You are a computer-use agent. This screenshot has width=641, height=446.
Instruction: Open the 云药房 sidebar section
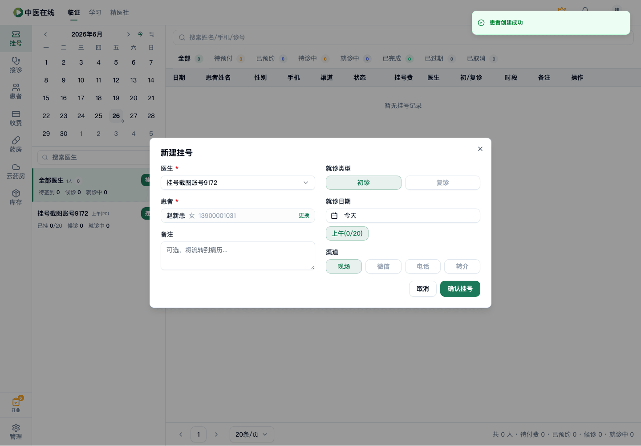click(16, 172)
